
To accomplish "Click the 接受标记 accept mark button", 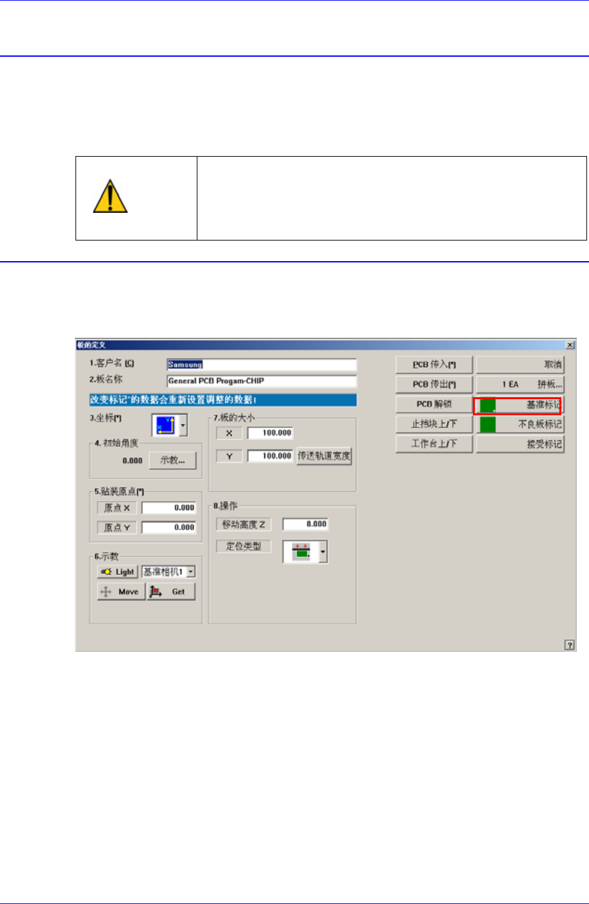I will tap(521, 444).
